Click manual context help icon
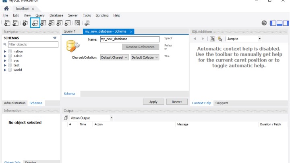Viewport: 290px width, 163px height. click(x=213, y=39)
